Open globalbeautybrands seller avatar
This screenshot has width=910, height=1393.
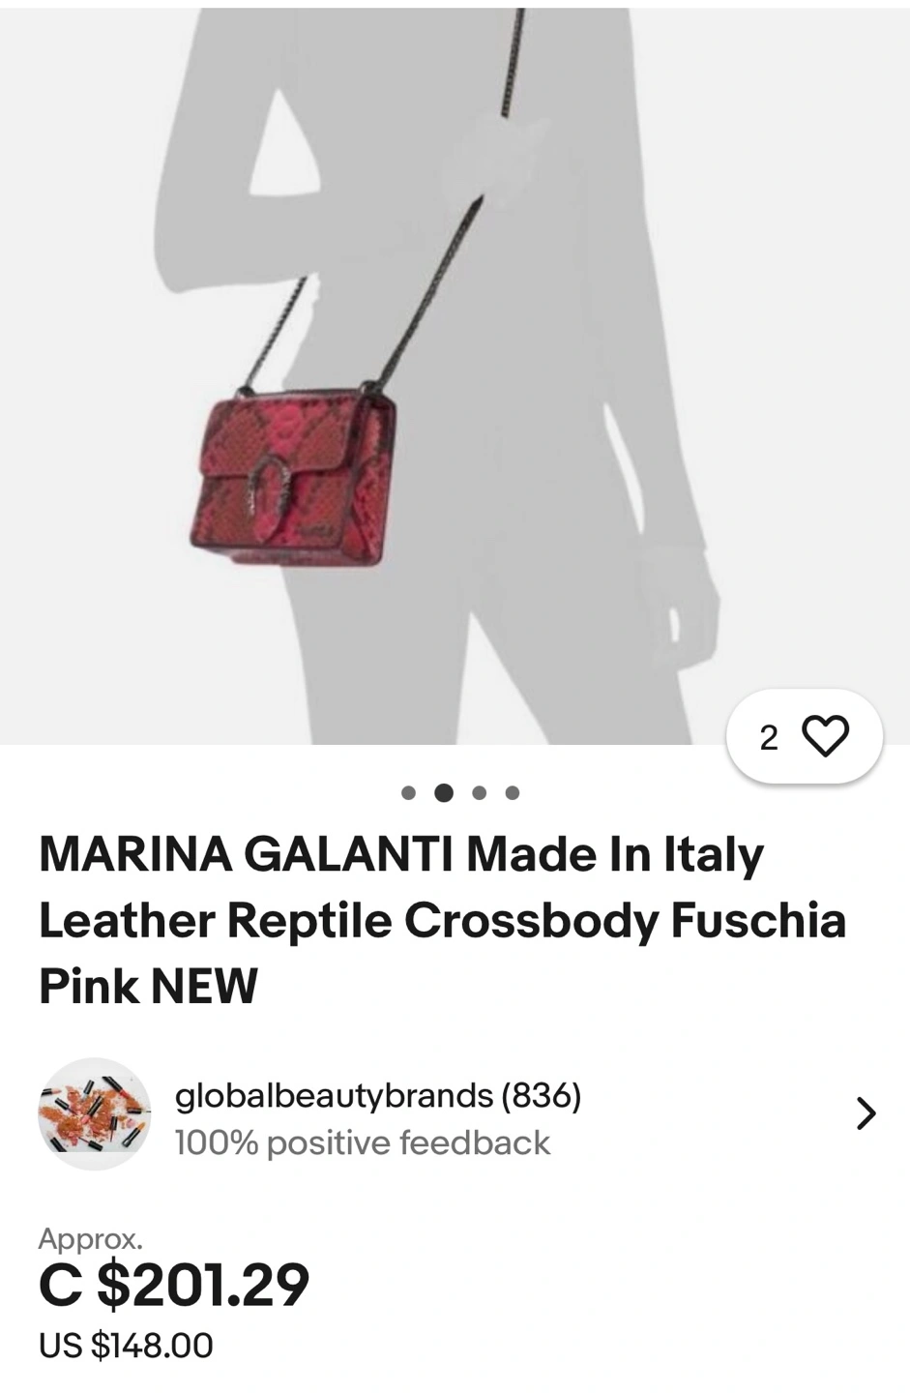click(x=94, y=1113)
